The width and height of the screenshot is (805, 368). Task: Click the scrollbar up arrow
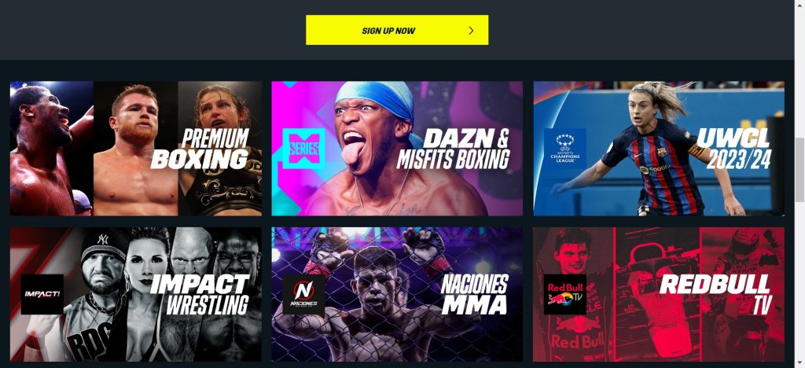tap(799, 4)
